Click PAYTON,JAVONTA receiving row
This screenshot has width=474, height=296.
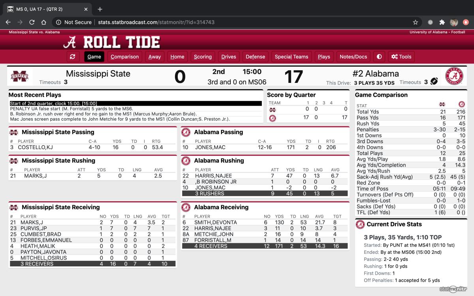pos(92,252)
